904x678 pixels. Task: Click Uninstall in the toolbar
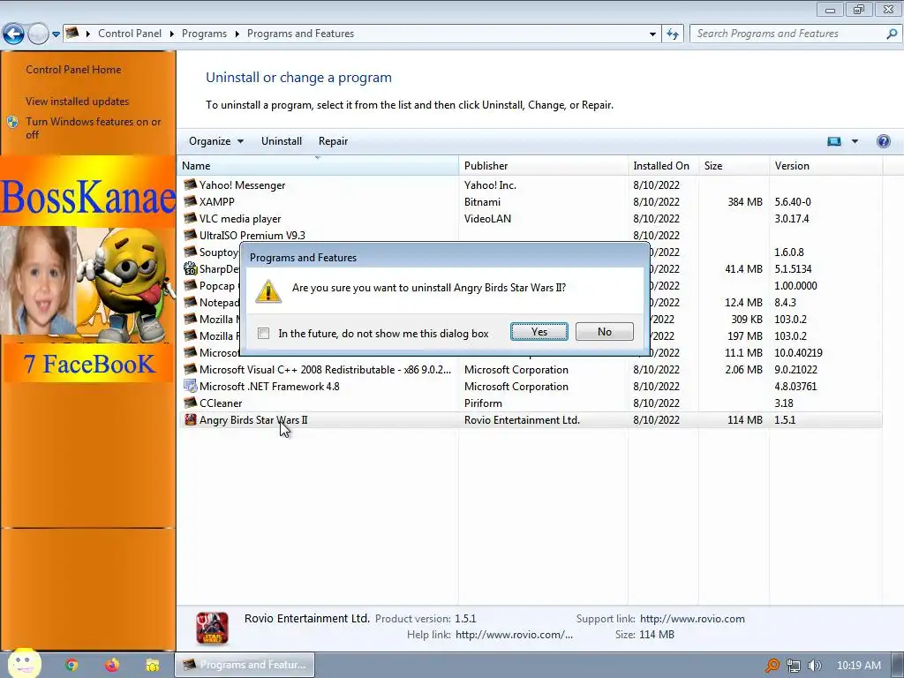pyautogui.click(x=282, y=141)
